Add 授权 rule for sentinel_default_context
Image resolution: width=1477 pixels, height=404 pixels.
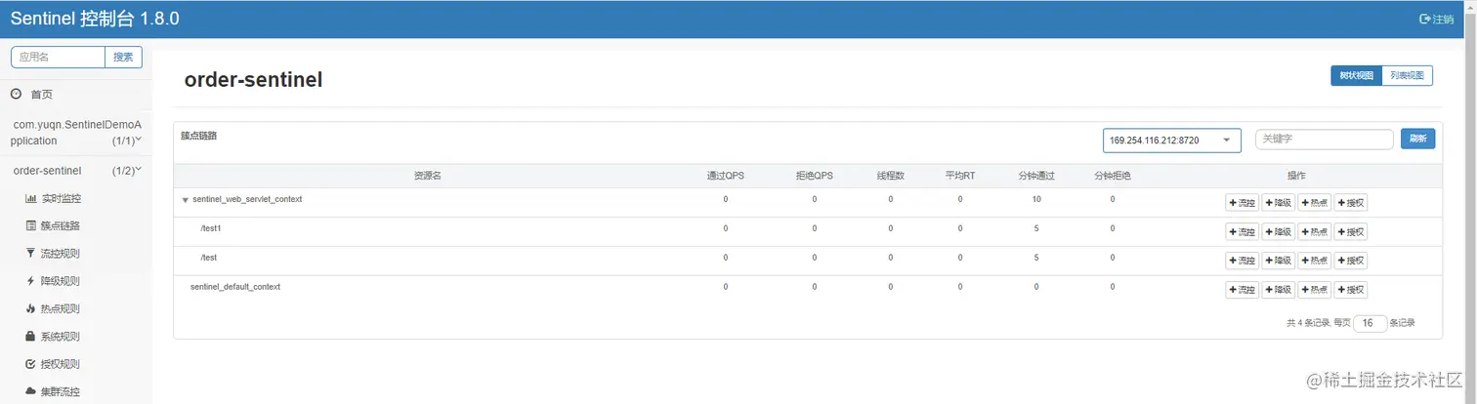click(x=1350, y=290)
